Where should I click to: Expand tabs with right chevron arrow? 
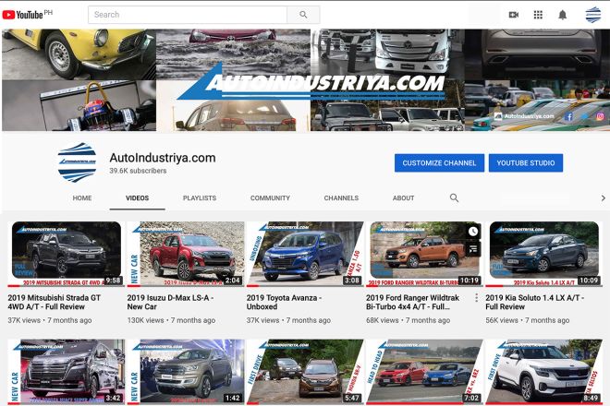(x=603, y=197)
